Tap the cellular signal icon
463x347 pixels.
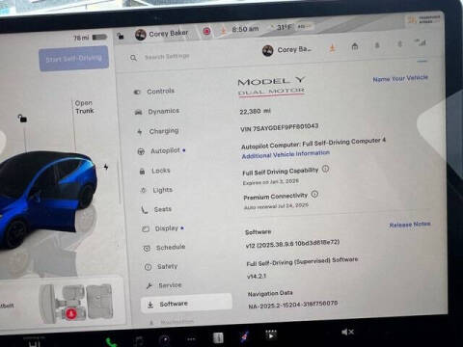click(x=421, y=42)
